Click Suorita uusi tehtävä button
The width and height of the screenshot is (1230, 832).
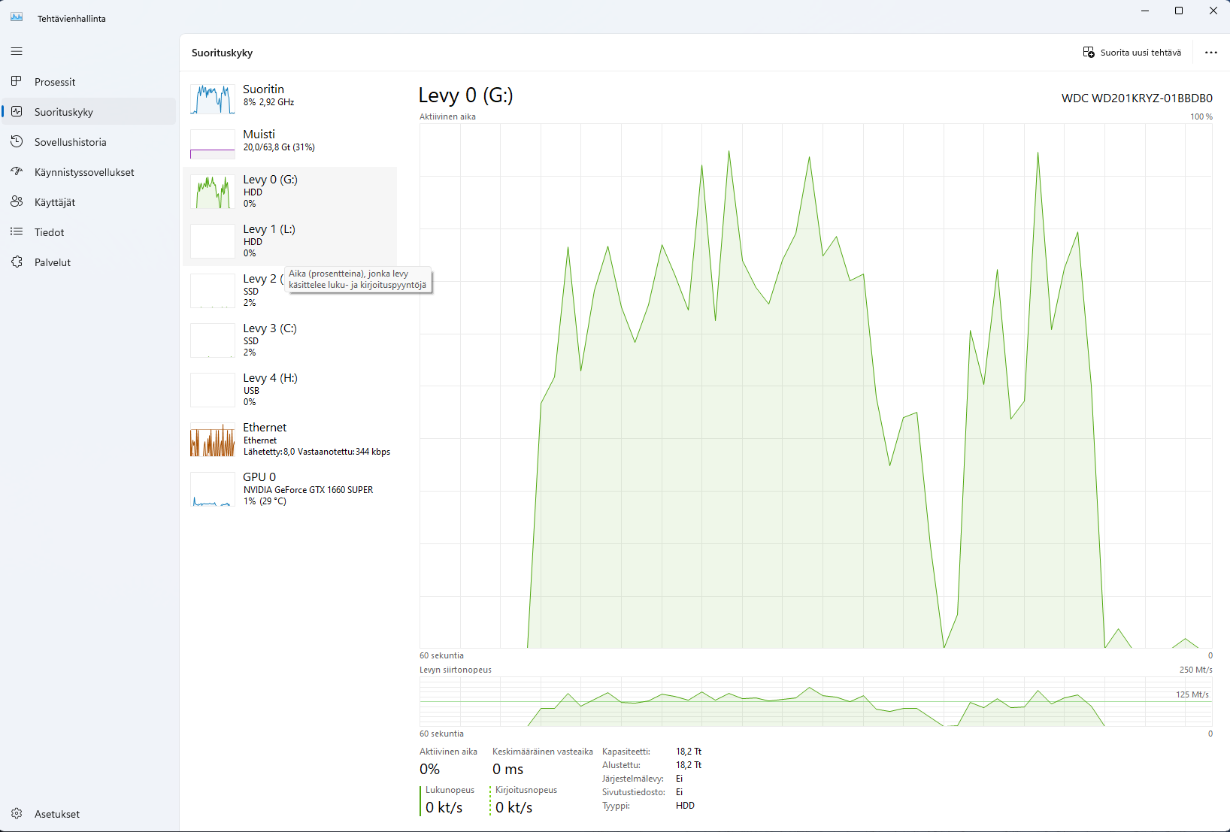pyautogui.click(x=1132, y=53)
